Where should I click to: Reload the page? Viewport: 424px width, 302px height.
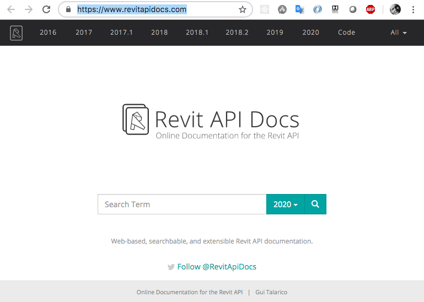46,9
